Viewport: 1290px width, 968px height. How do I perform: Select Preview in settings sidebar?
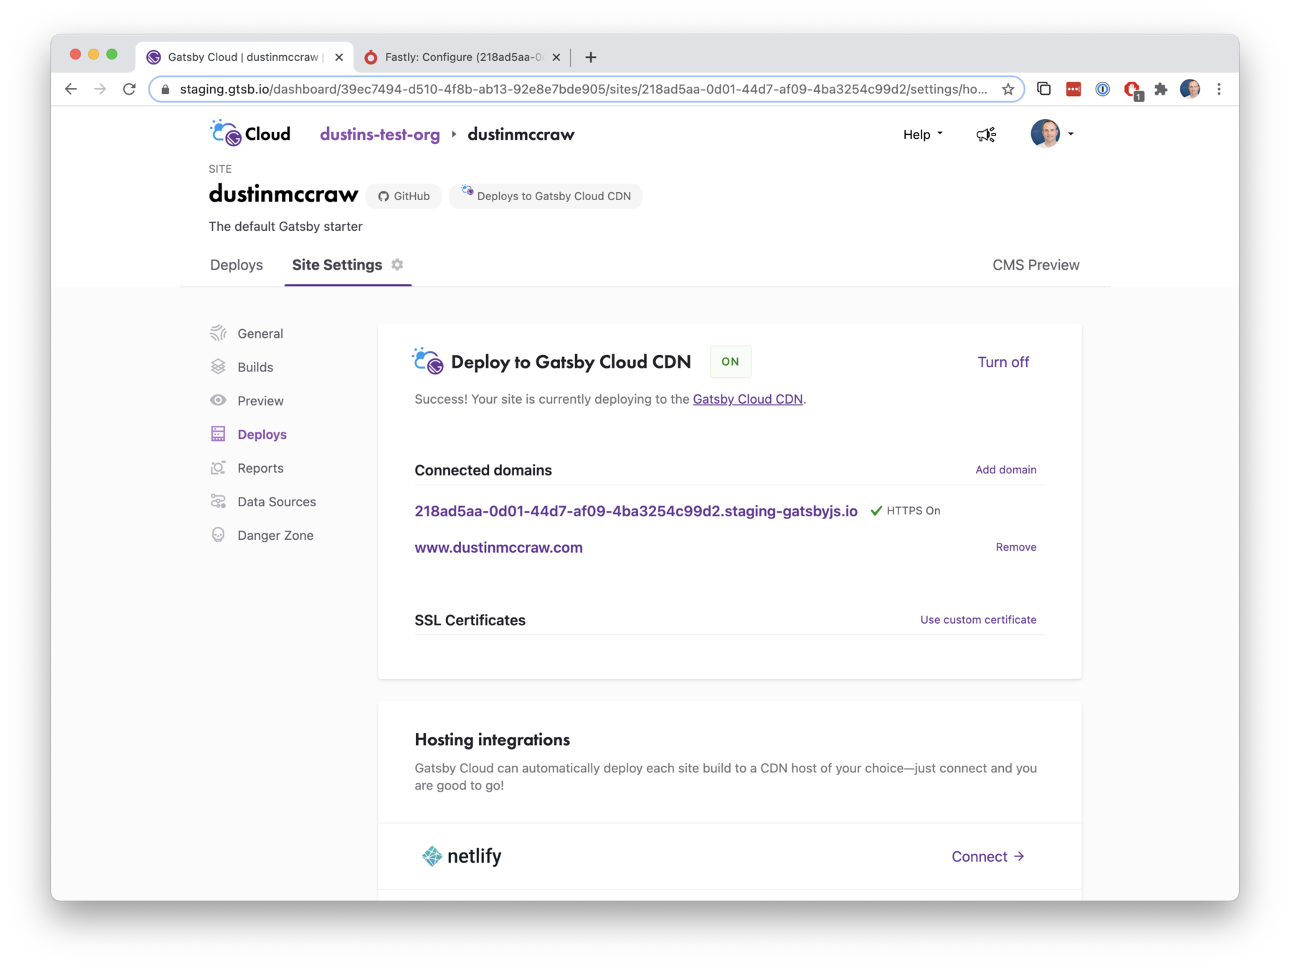click(x=247, y=401)
